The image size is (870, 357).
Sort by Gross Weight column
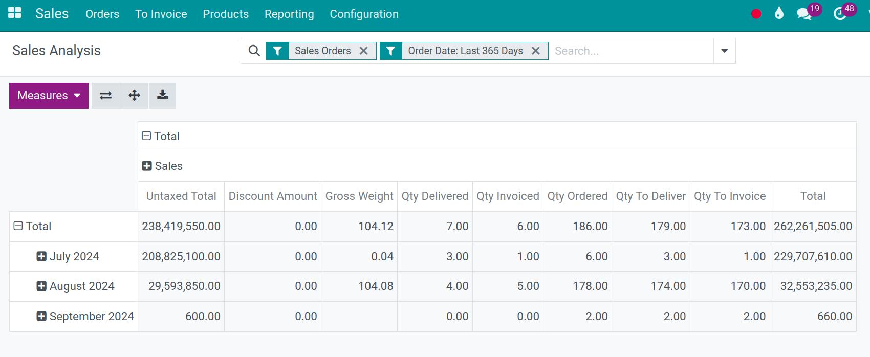point(359,196)
